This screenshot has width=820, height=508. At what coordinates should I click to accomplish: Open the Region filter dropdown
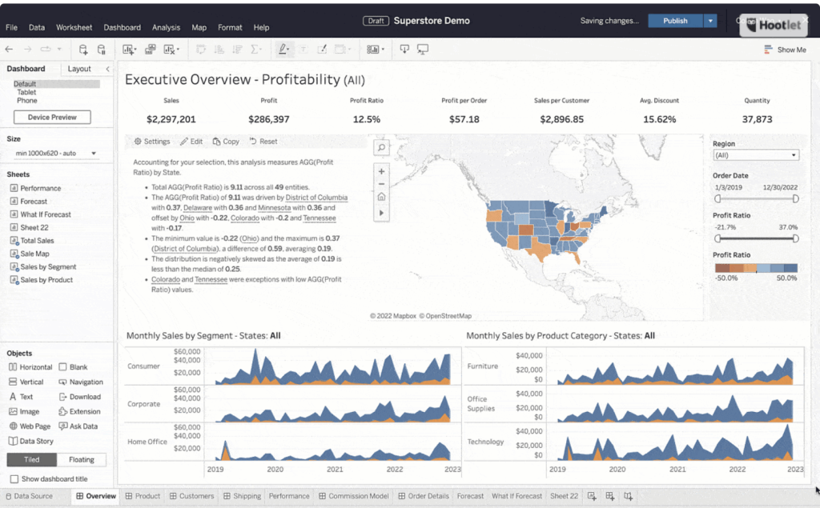click(x=755, y=155)
